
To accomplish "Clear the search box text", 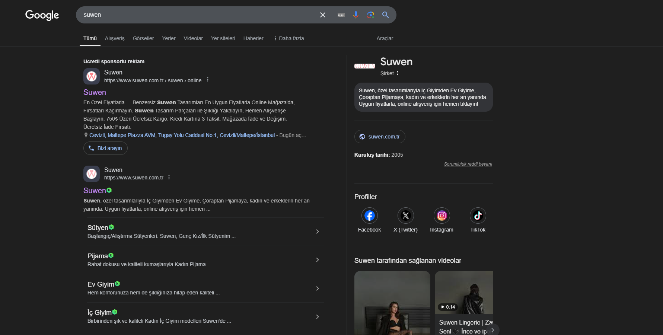I will coord(322,15).
